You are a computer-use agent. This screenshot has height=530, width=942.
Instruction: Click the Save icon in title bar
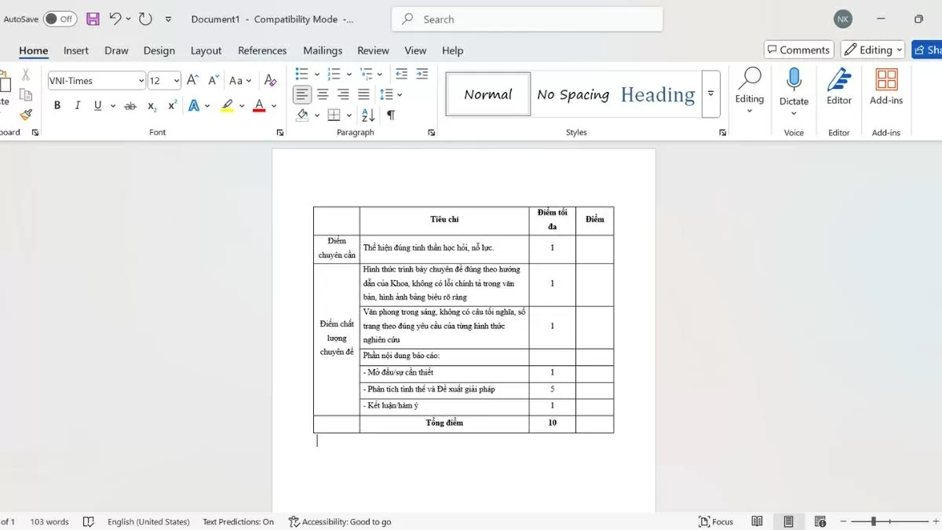pos(93,19)
